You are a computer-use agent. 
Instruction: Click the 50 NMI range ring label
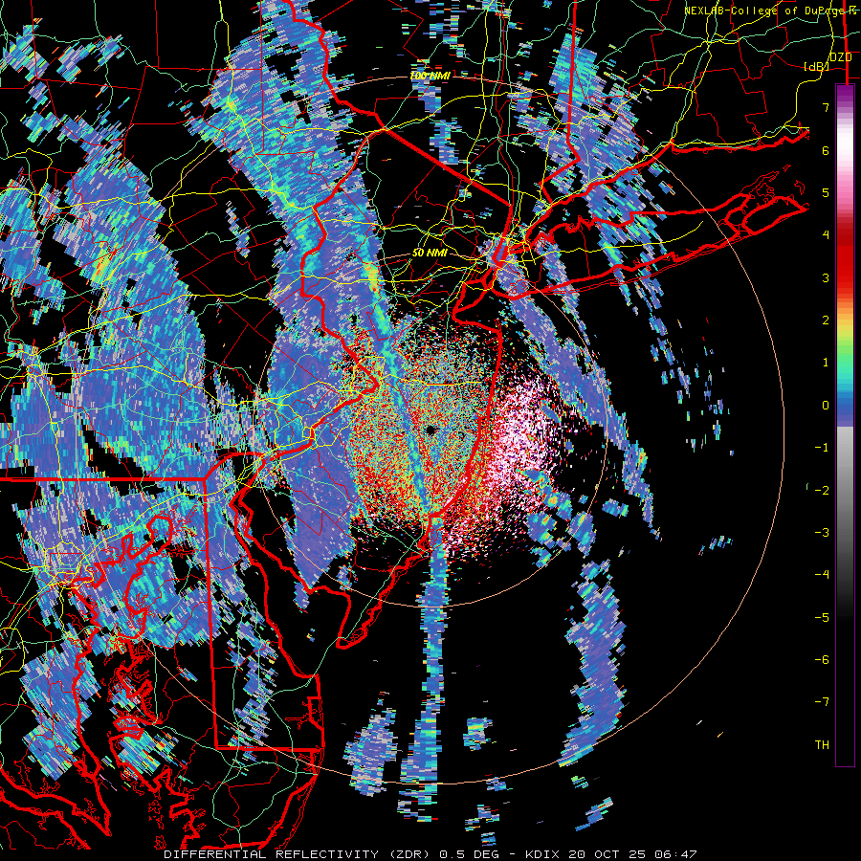pos(430,254)
